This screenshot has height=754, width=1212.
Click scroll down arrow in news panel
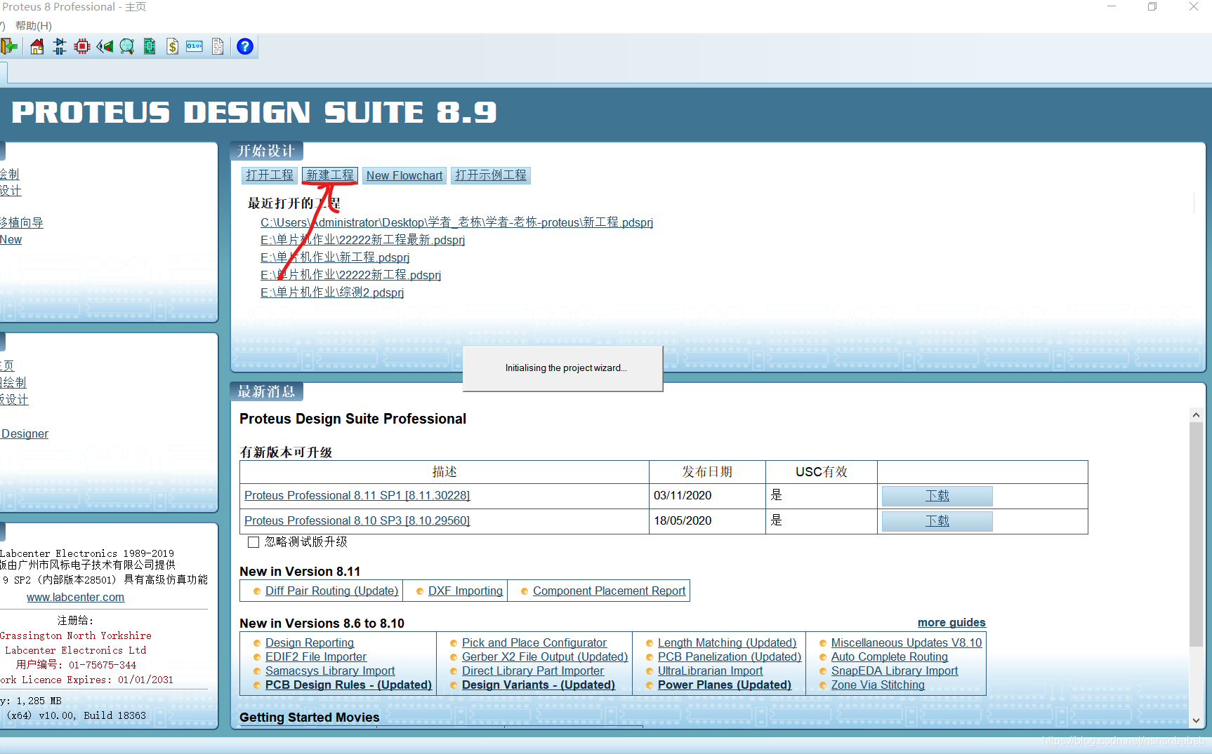pyautogui.click(x=1196, y=720)
